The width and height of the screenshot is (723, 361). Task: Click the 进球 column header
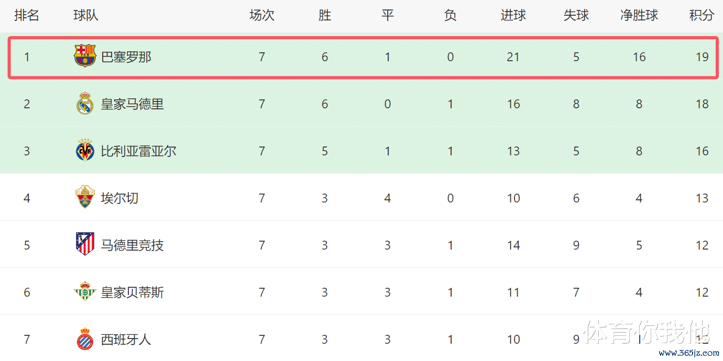pos(513,15)
